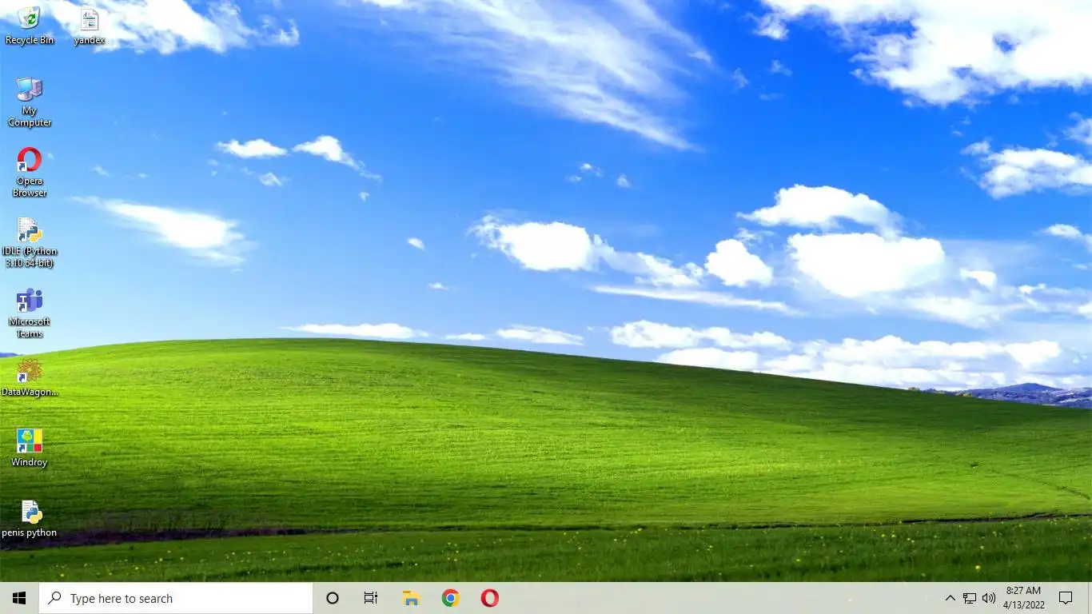Image resolution: width=1092 pixels, height=614 pixels.
Task: Select the Recycle Bin desktop icon
Action: 30,25
